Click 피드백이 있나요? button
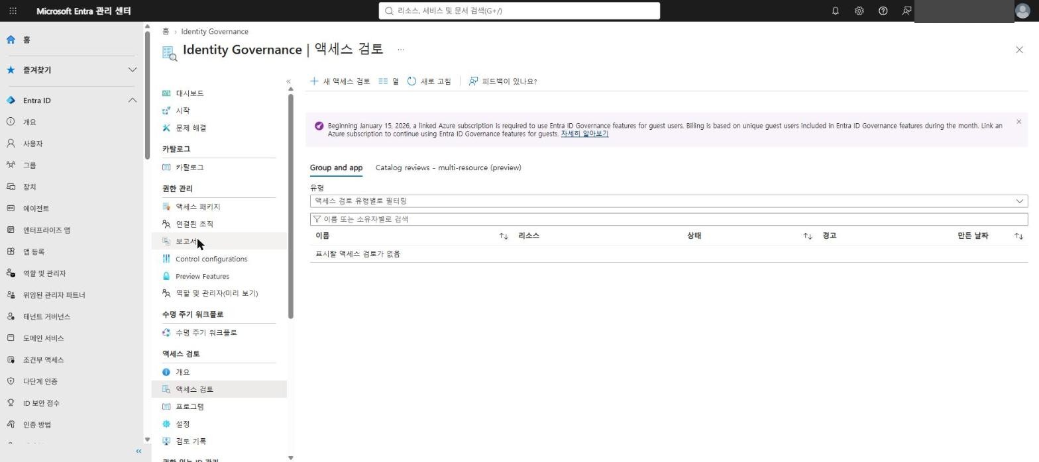1039x462 pixels. click(x=503, y=81)
